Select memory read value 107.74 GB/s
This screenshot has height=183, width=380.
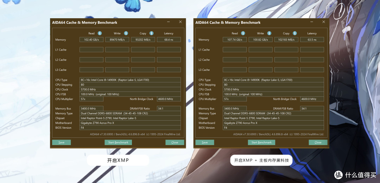(x=235, y=40)
